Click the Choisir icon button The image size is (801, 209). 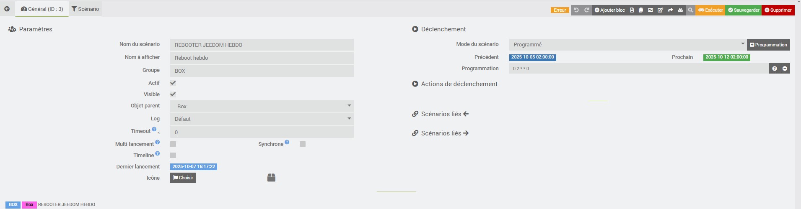(x=183, y=178)
